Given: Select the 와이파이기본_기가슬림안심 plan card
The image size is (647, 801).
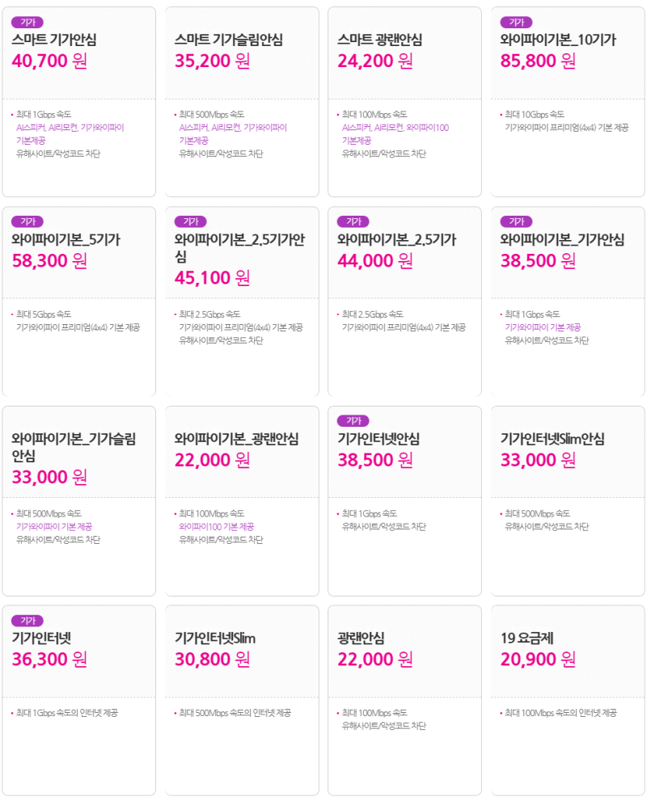Looking at the screenshot, I should coord(78,500).
